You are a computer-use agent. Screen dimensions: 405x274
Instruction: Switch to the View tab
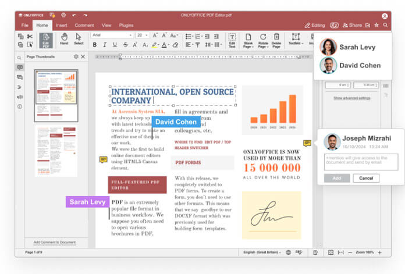coord(106,26)
